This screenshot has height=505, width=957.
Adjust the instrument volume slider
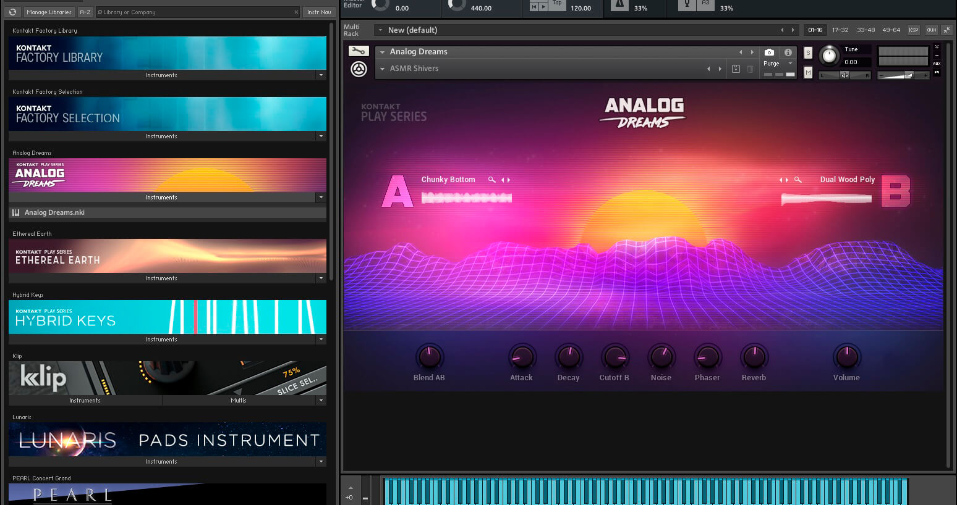click(x=903, y=75)
